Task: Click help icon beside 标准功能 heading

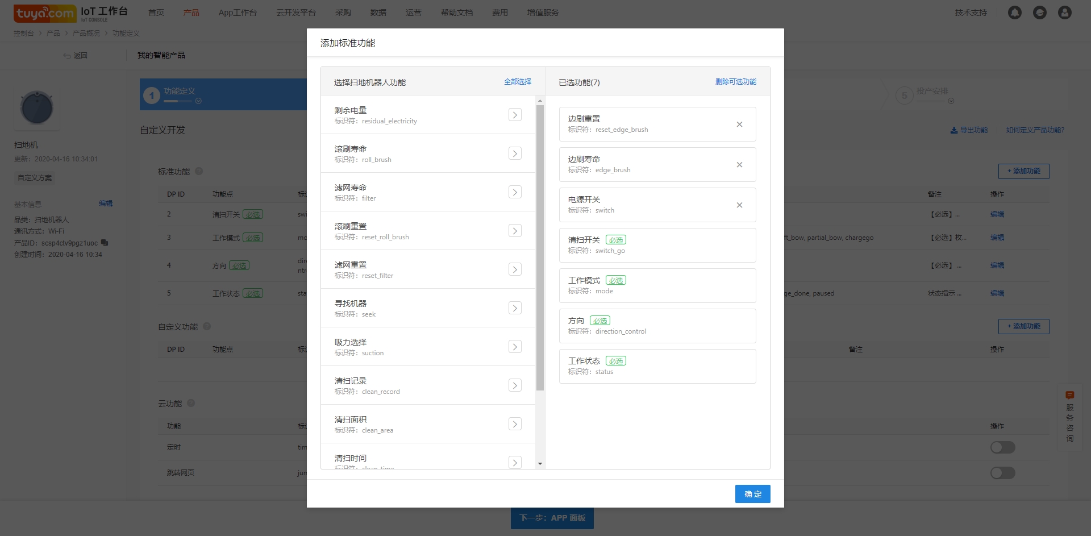Action: (x=199, y=171)
